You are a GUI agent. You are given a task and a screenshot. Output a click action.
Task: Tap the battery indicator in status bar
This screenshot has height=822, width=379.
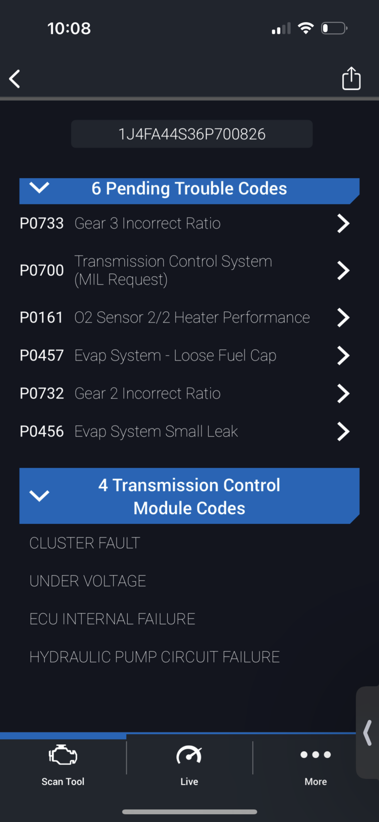coord(334,28)
